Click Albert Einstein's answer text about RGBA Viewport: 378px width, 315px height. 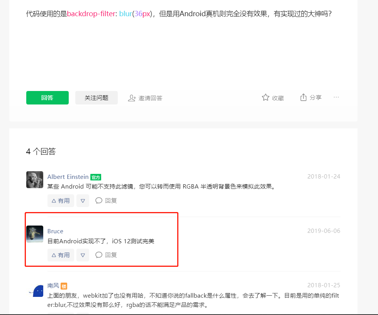click(162, 187)
